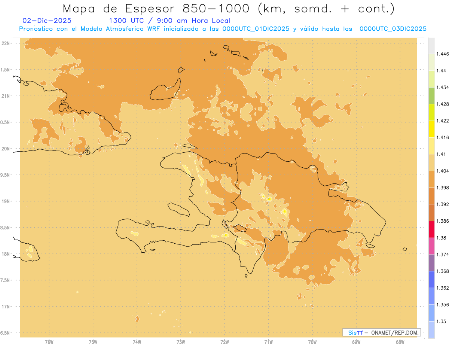Click the 70W longitude axis label

[312, 342]
